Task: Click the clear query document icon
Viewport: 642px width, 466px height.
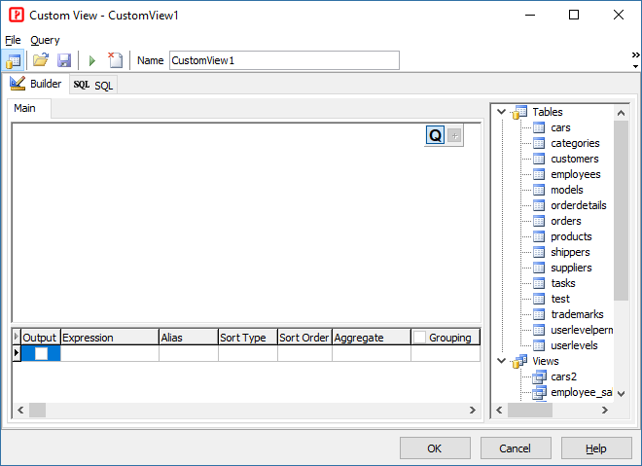Action: pos(115,60)
